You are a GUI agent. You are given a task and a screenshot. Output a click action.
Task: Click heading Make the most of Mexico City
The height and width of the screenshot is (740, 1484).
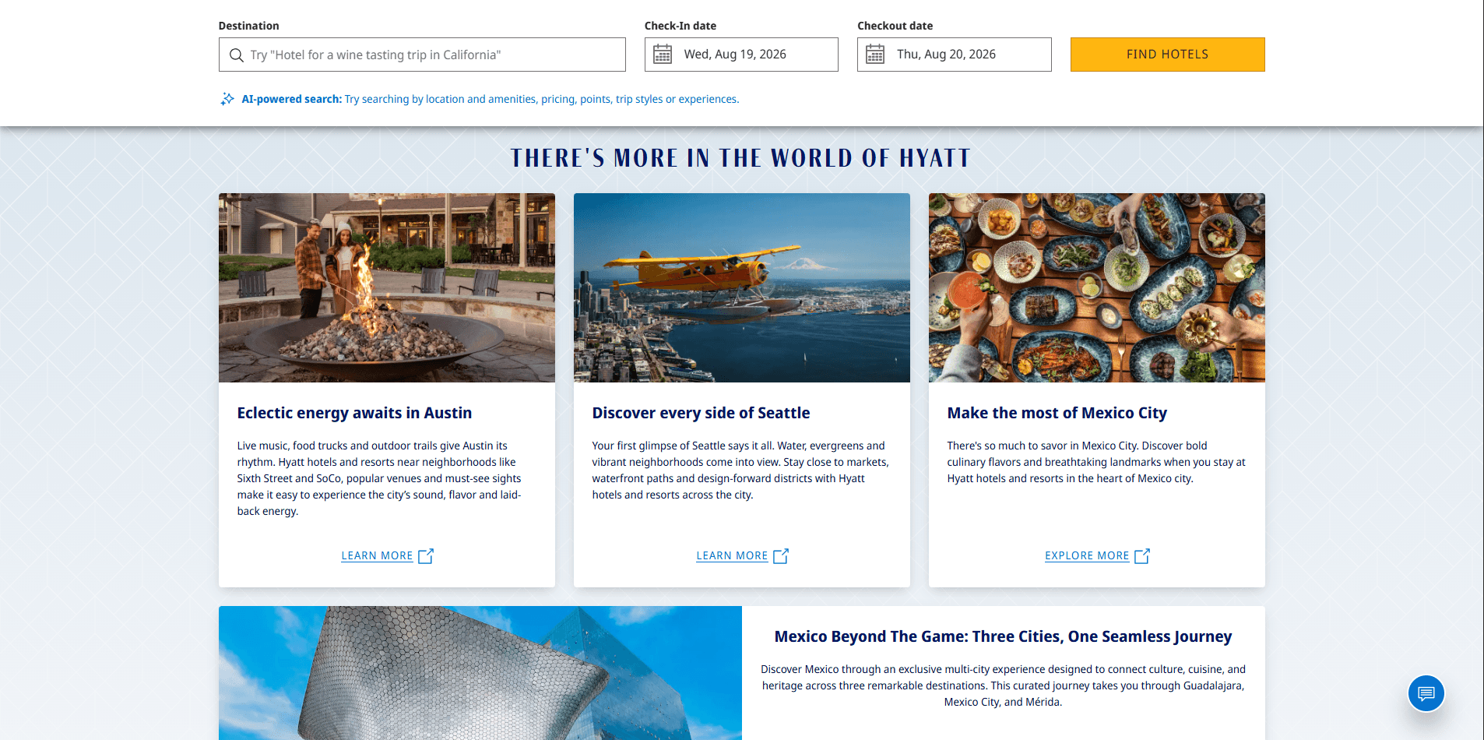point(1057,413)
